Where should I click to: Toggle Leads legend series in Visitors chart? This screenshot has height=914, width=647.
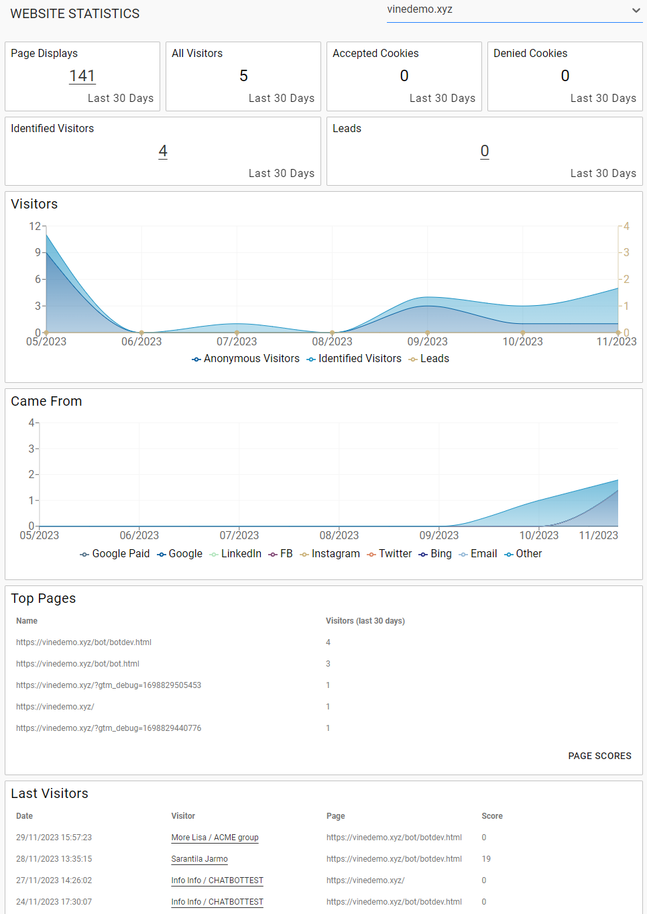[x=428, y=359]
